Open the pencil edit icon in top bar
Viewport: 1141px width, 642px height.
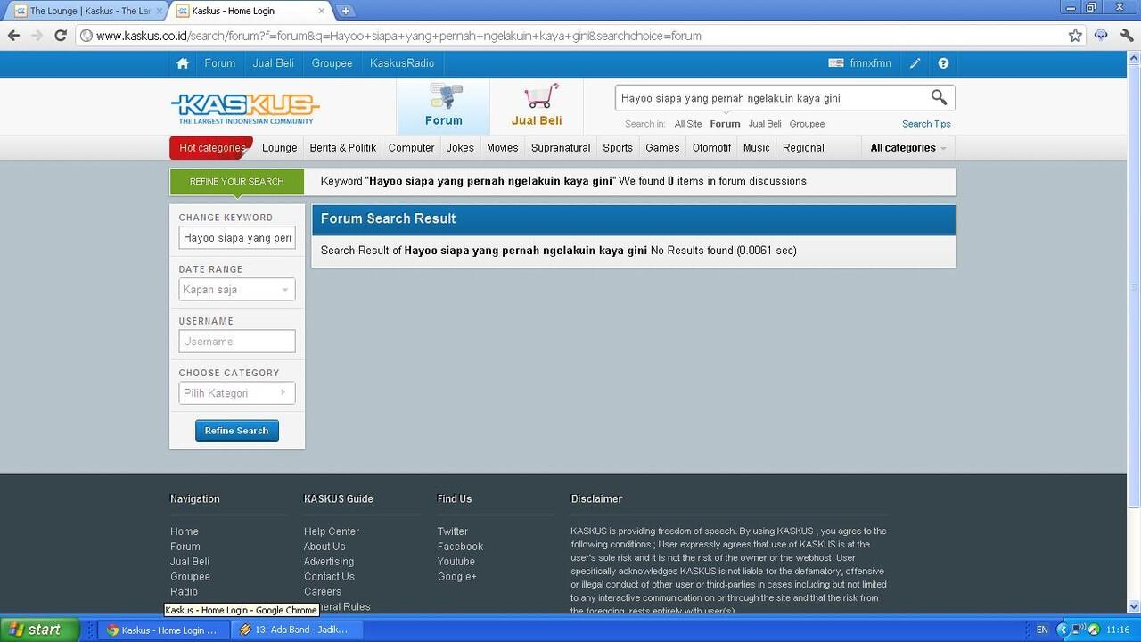coord(915,63)
